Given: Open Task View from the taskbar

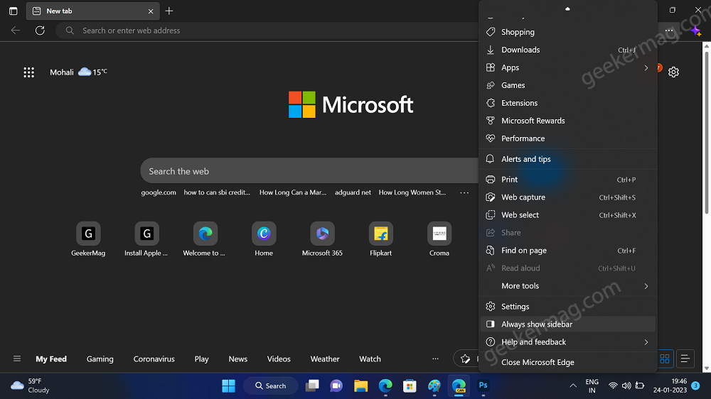Looking at the screenshot, I should point(312,386).
